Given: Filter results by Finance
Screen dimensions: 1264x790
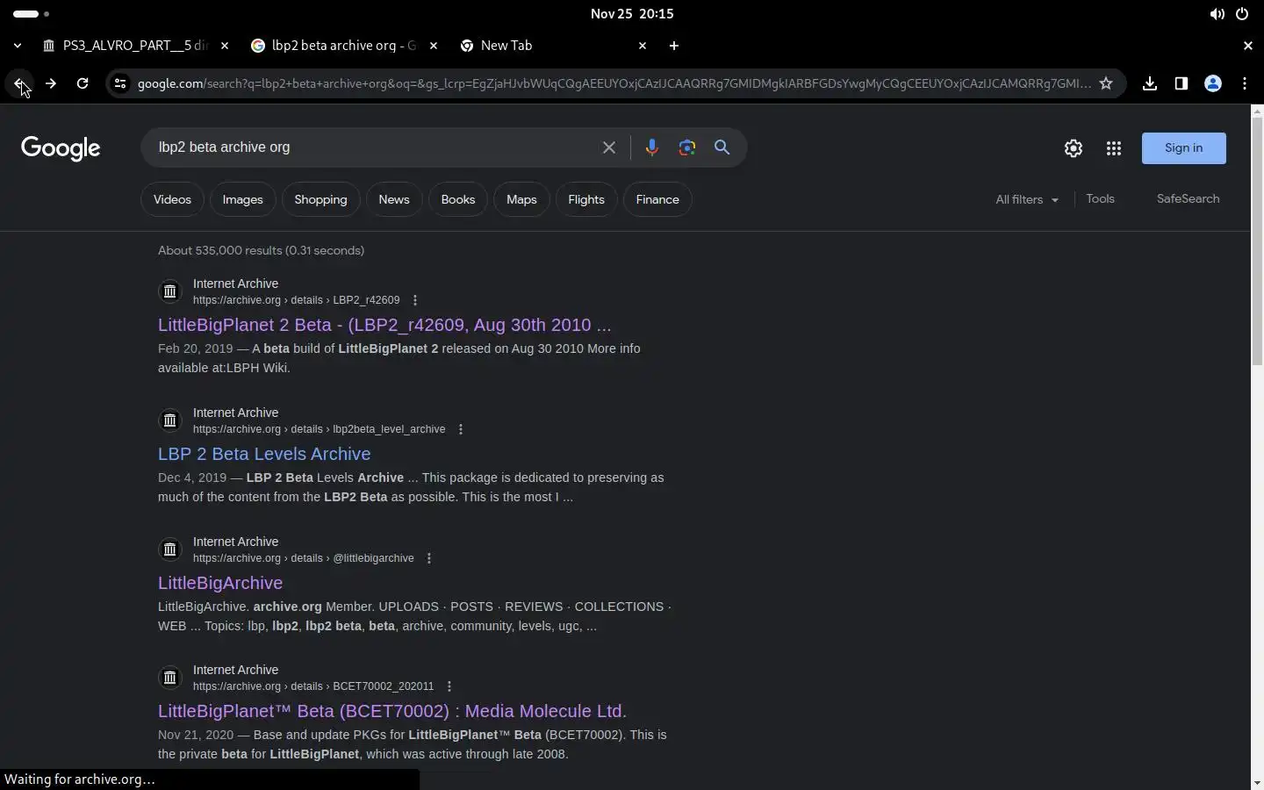Looking at the screenshot, I should click(x=657, y=200).
